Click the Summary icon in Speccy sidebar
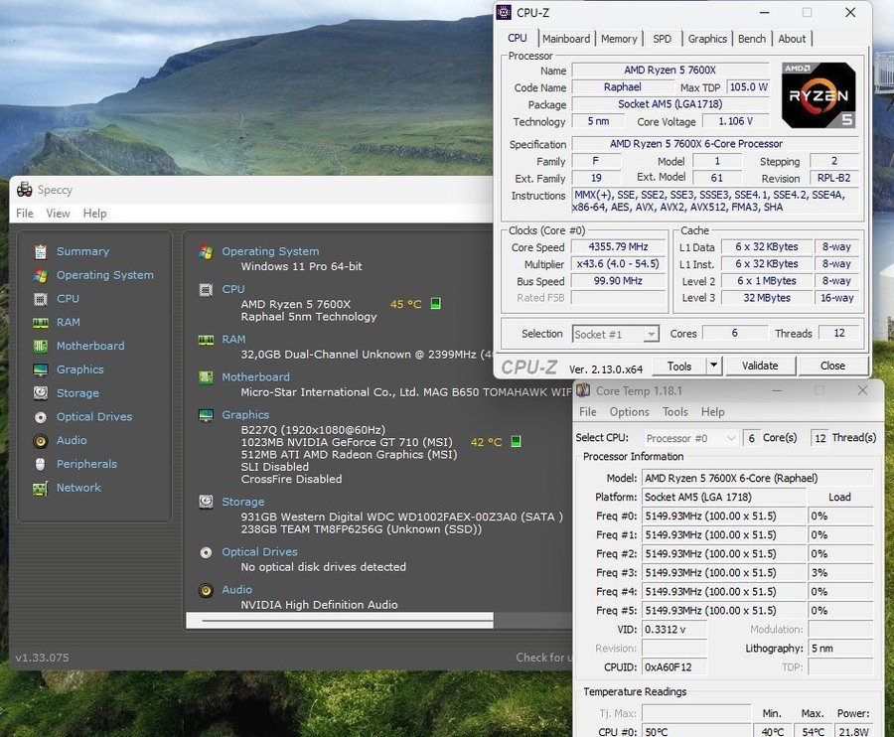 pos(41,251)
